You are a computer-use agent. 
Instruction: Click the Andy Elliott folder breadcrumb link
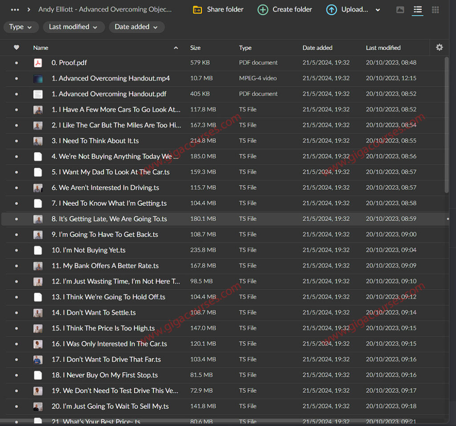(x=105, y=9)
